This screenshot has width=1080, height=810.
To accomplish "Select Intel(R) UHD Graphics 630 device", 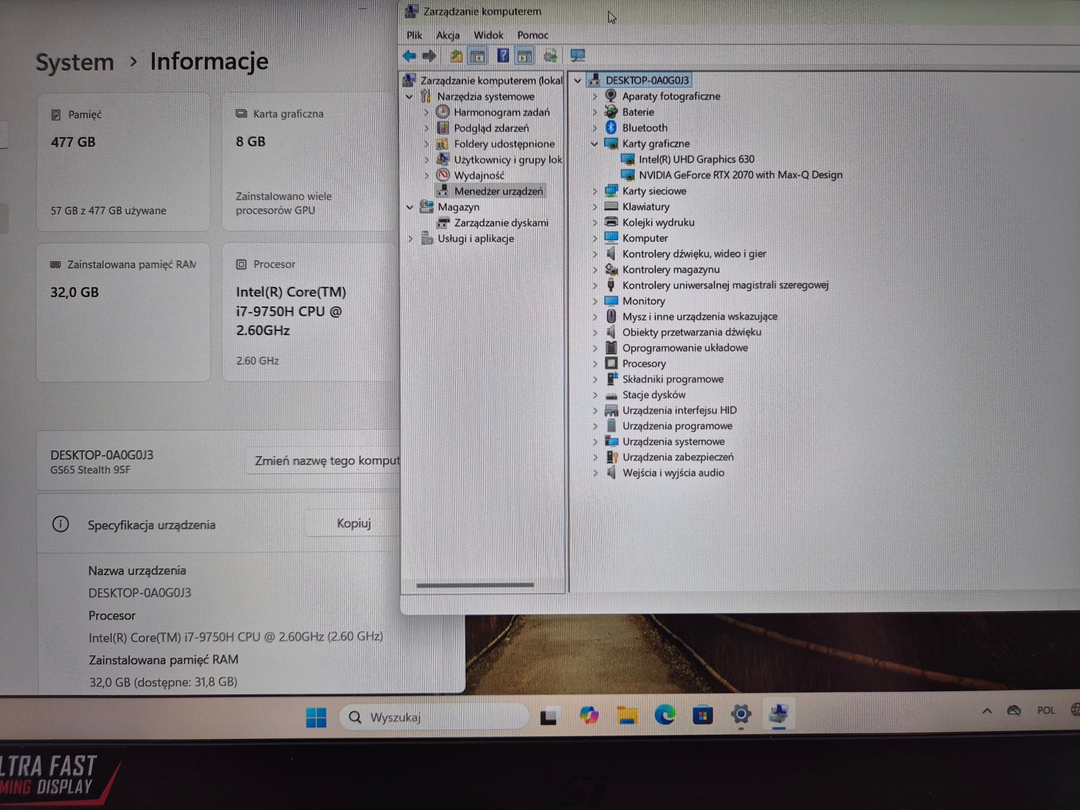I will pyautogui.click(x=696, y=159).
